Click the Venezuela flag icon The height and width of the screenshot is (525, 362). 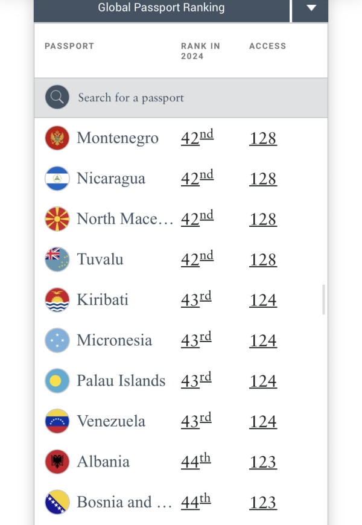57,421
